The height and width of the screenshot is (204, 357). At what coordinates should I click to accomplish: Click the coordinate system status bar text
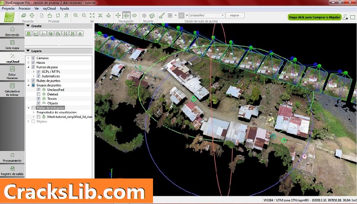coord(309,200)
